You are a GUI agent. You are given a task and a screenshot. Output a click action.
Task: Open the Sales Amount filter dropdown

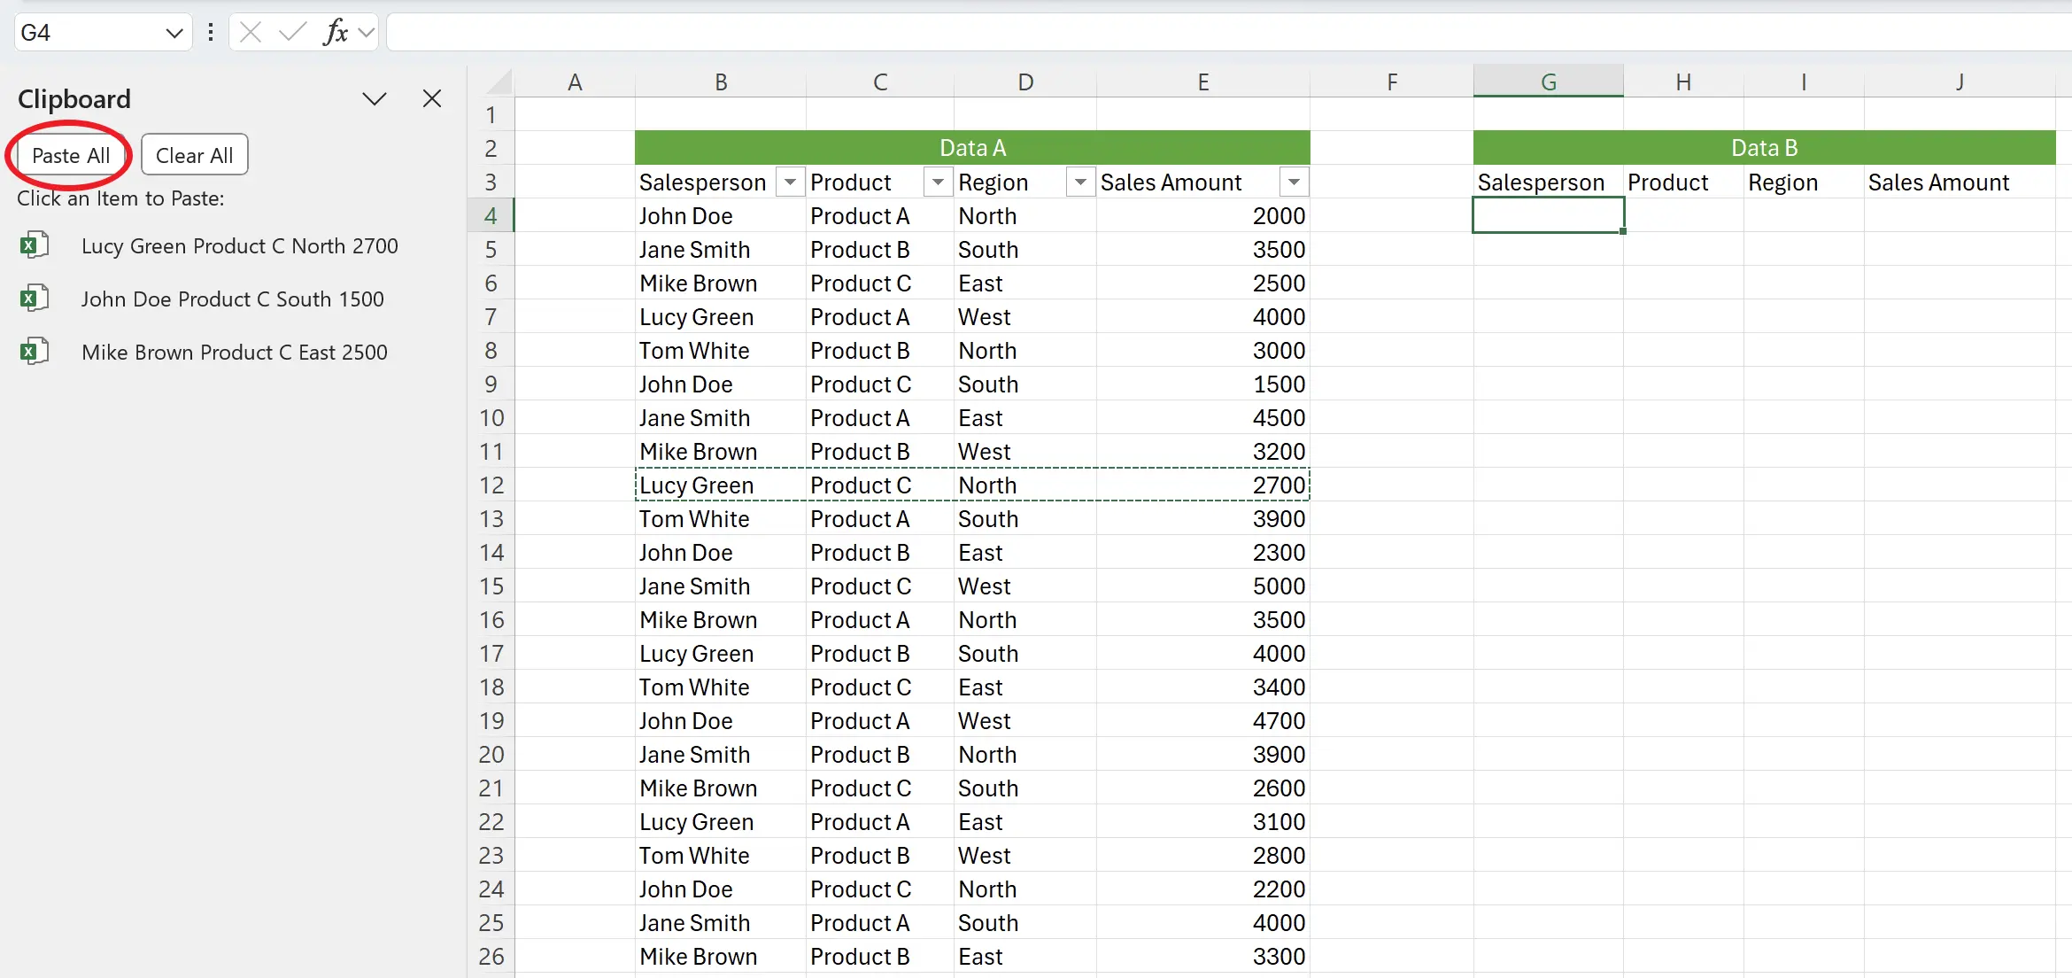click(1294, 182)
